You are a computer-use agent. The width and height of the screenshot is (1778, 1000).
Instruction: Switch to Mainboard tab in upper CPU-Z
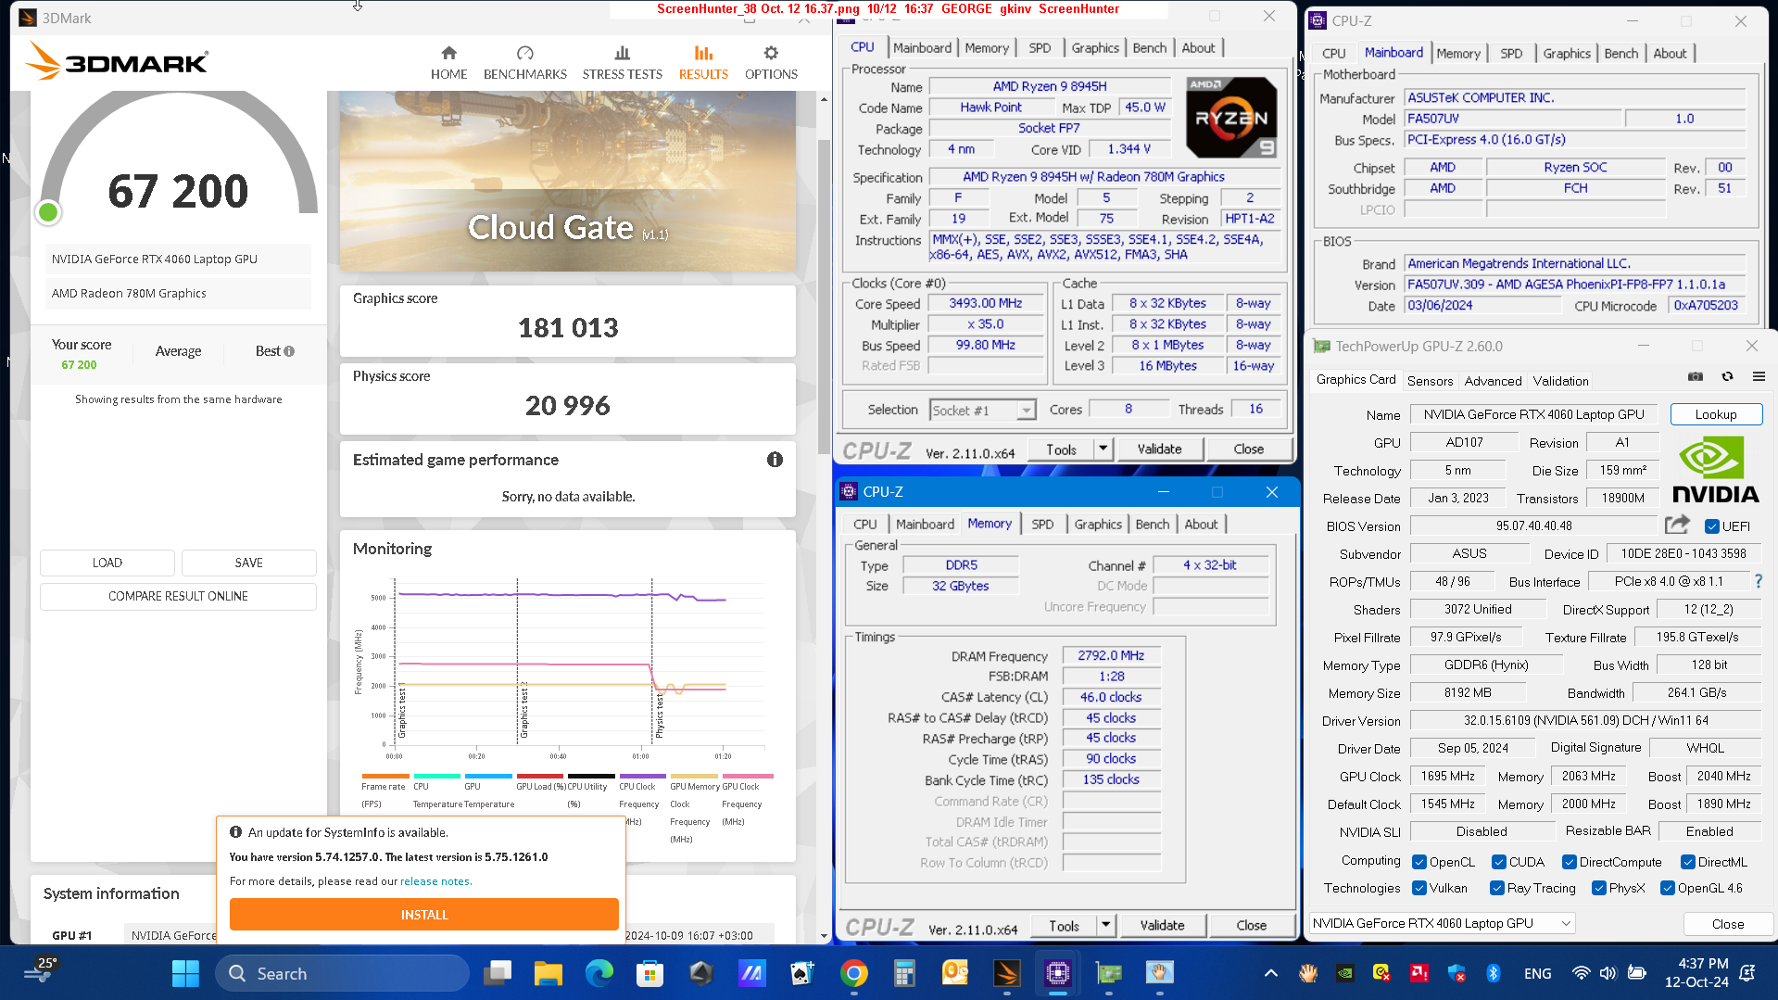click(922, 47)
